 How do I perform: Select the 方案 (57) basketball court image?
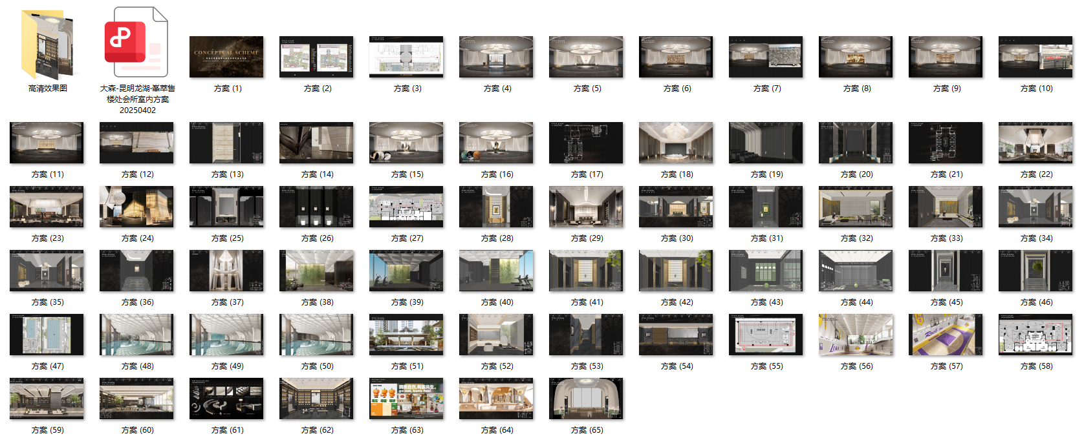946,335
